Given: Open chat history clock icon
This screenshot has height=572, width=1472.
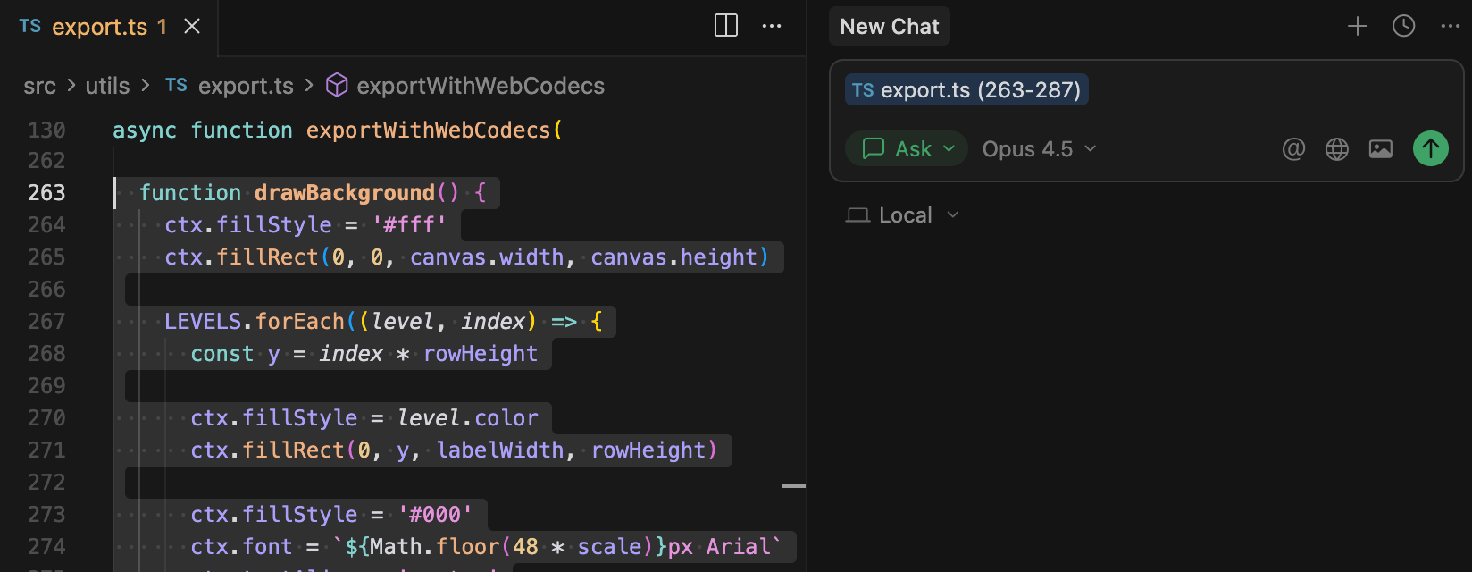Looking at the screenshot, I should coord(1403,27).
